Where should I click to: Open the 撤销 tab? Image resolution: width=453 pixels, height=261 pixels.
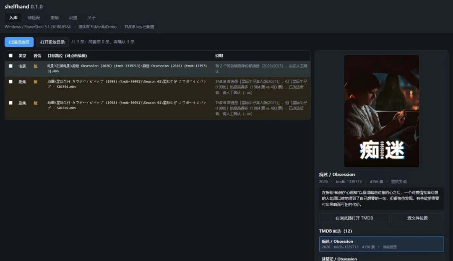[54, 18]
